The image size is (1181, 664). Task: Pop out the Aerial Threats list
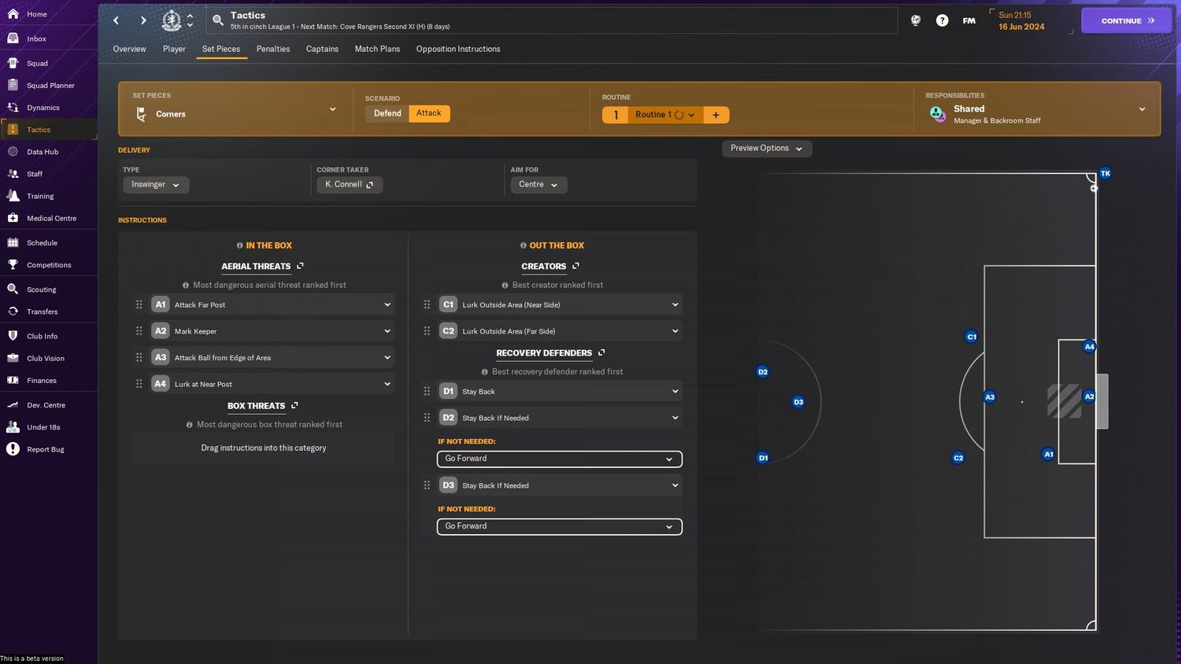[300, 266]
